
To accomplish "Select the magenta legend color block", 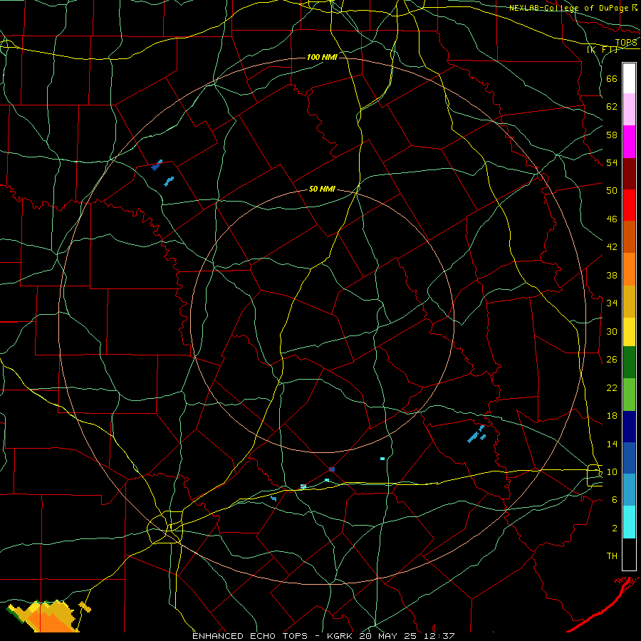I will (x=629, y=142).
